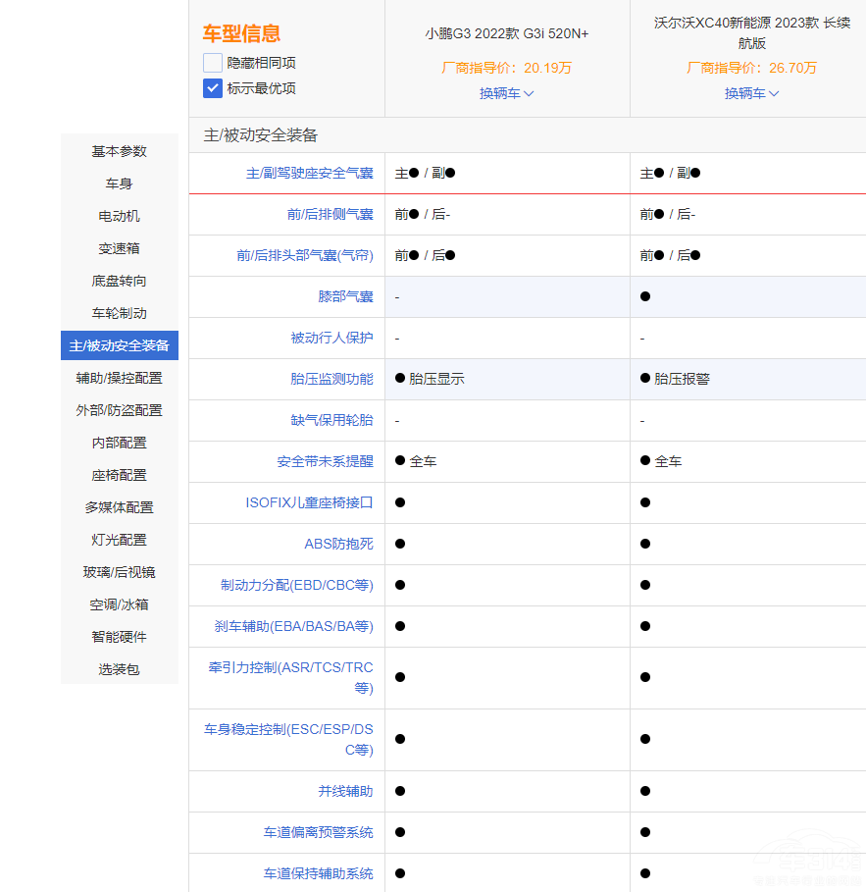Open the 胎压监测功能 parameter link

pos(331,379)
